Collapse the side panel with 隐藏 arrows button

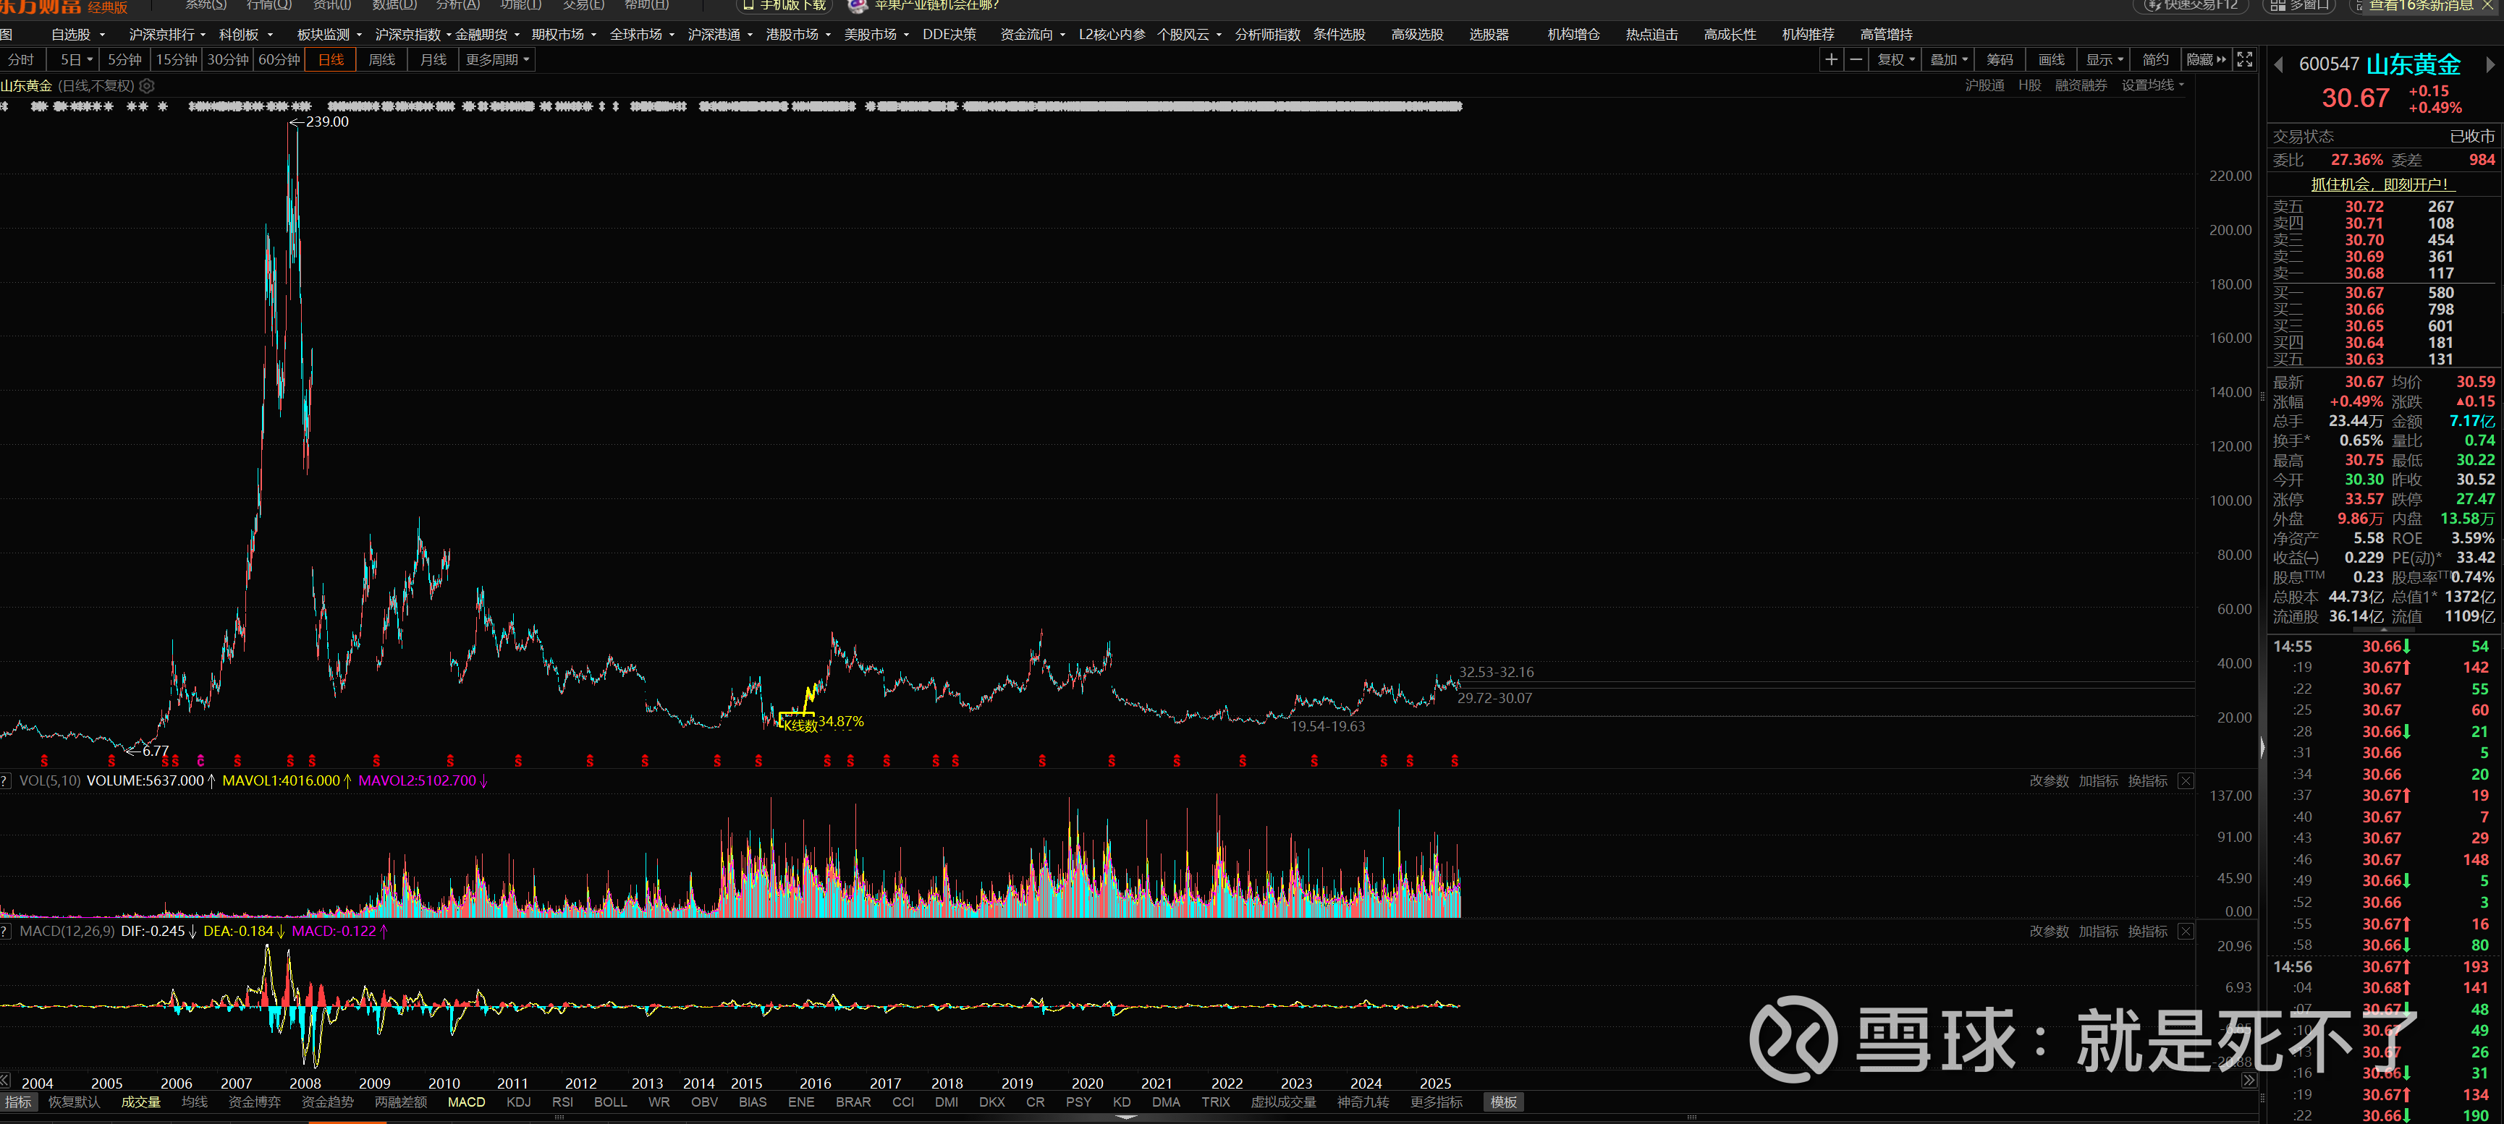[x=2206, y=60]
